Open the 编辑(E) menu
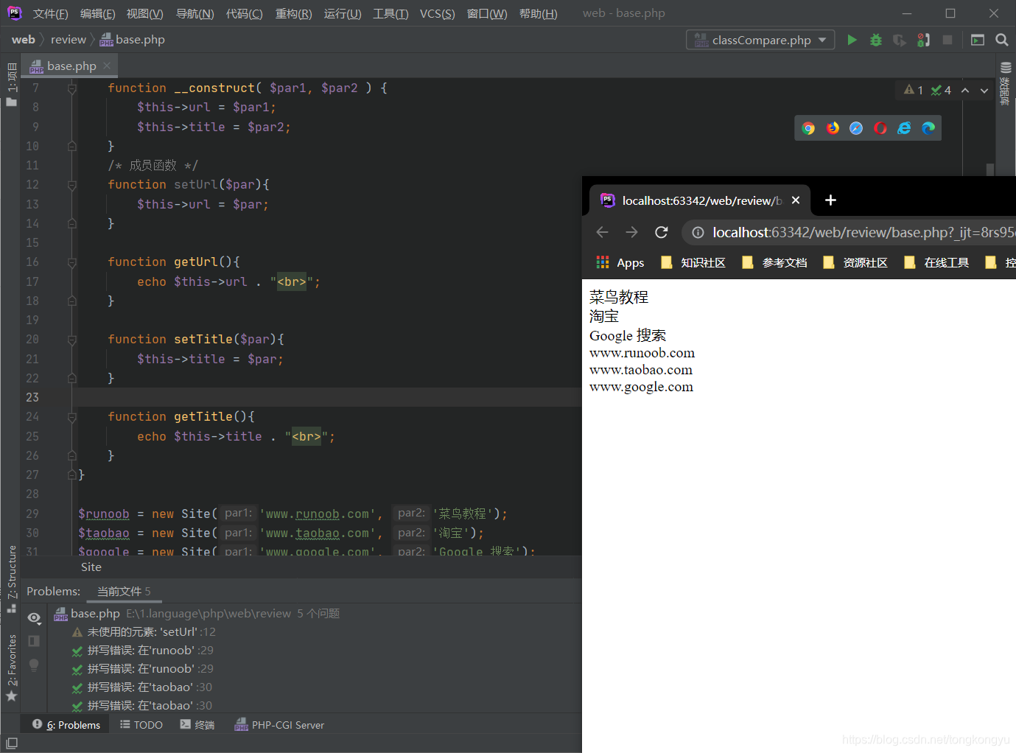1016x753 pixels. point(97,14)
